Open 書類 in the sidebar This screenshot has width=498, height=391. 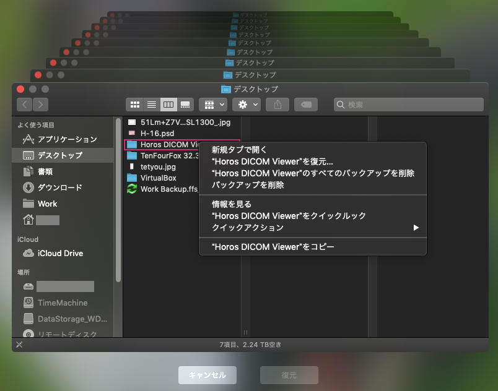point(63,171)
